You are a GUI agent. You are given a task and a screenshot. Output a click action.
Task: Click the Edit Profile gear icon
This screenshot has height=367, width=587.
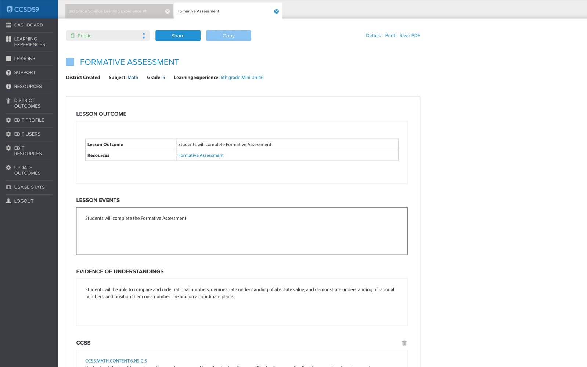click(8, 120)
